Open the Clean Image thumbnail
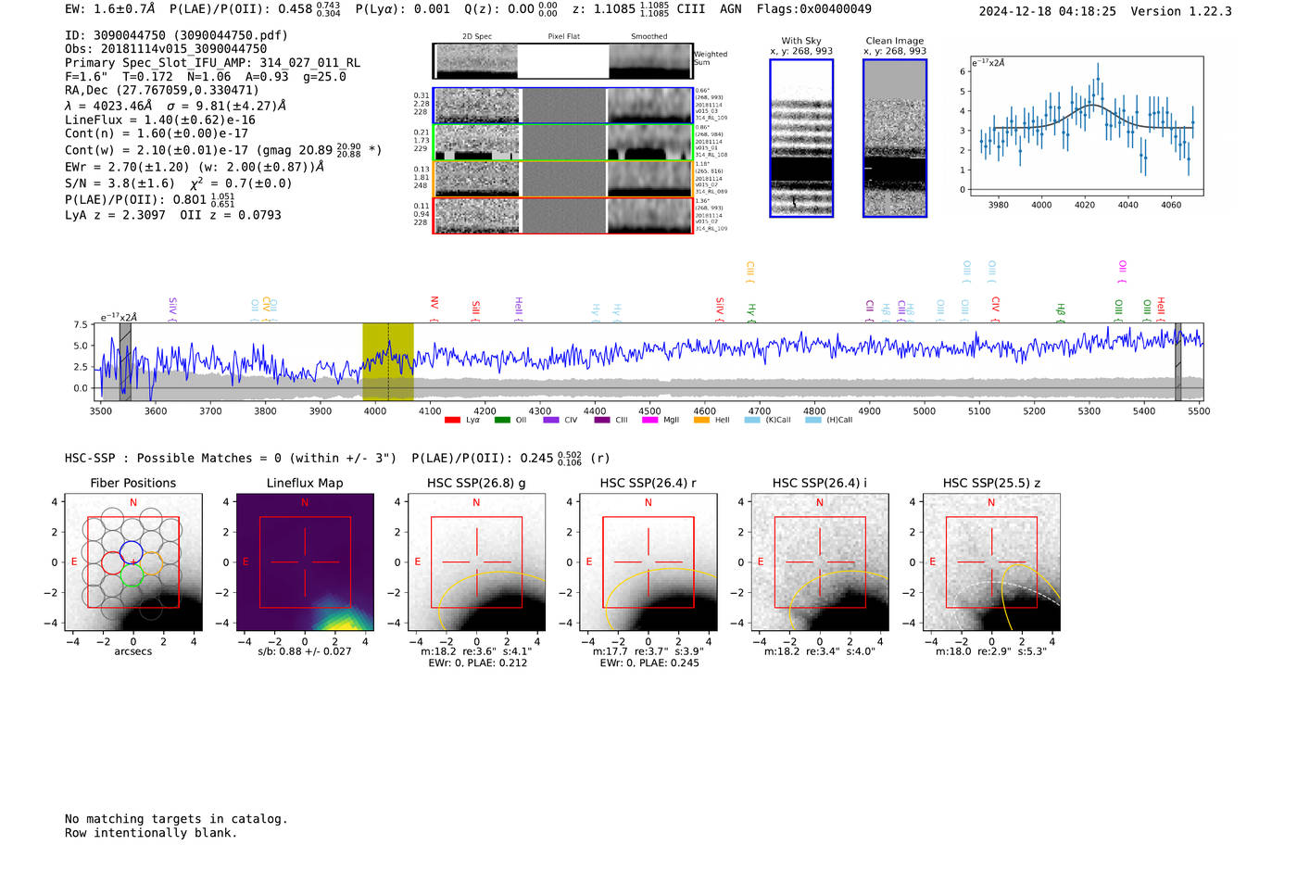This screenshot has height=883, width=1297. pos(895,138)
